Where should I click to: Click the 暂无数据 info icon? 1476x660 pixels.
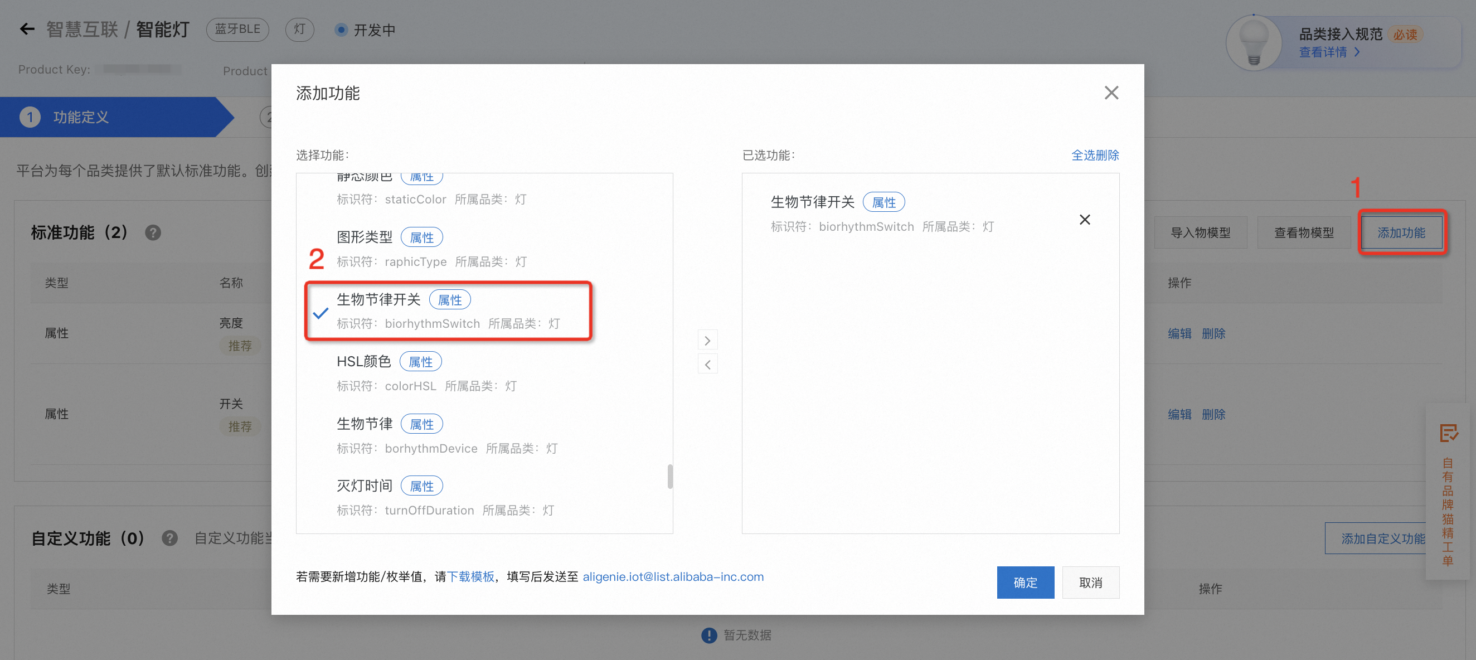[x=709, y=635]
